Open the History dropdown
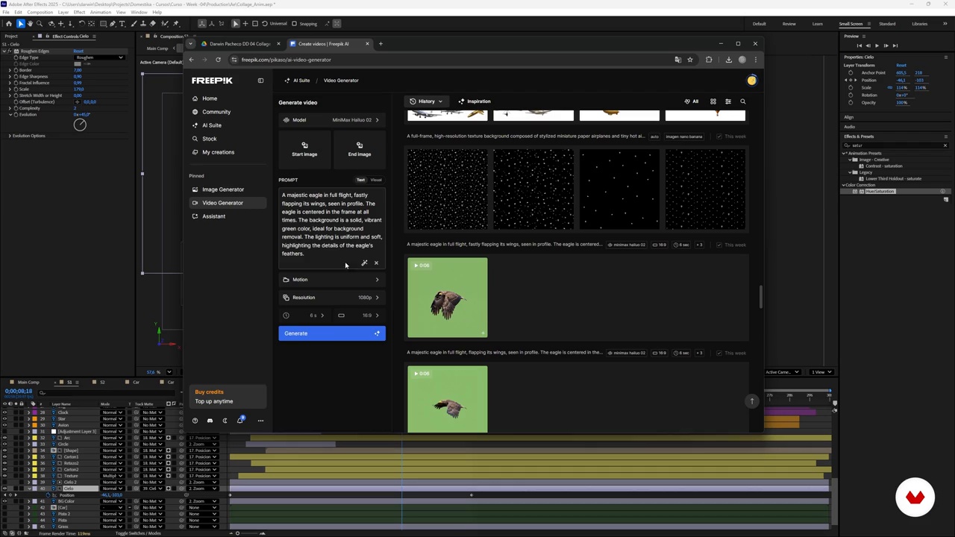Screen dimensions: 955x537 [426, 101]
